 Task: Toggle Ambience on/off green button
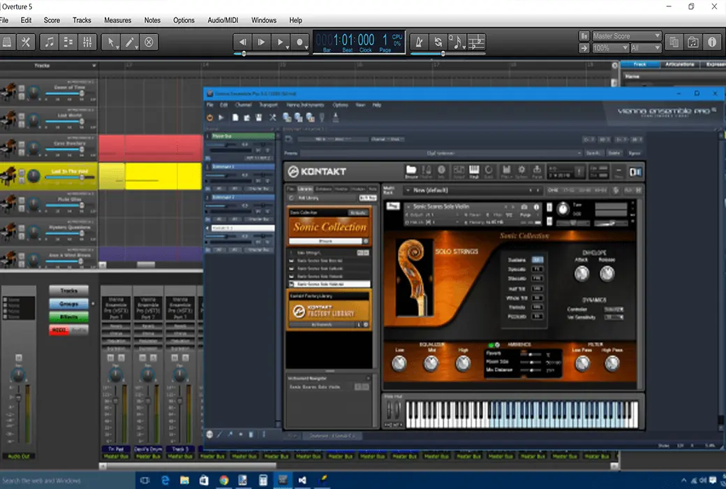(x=491, y=345)
